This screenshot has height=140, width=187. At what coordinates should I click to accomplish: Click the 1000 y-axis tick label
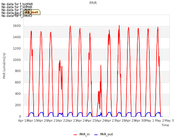17,60
